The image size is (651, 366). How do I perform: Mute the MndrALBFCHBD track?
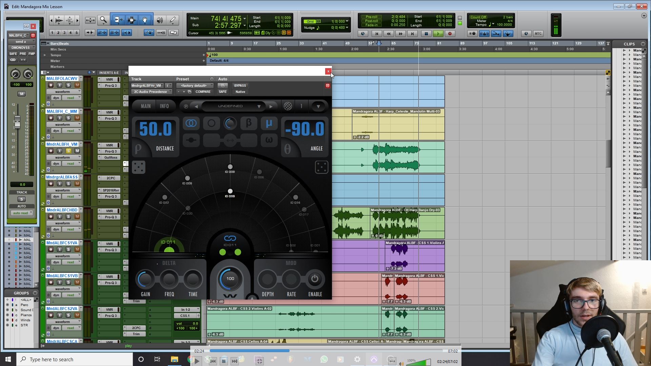coord(77,217)
